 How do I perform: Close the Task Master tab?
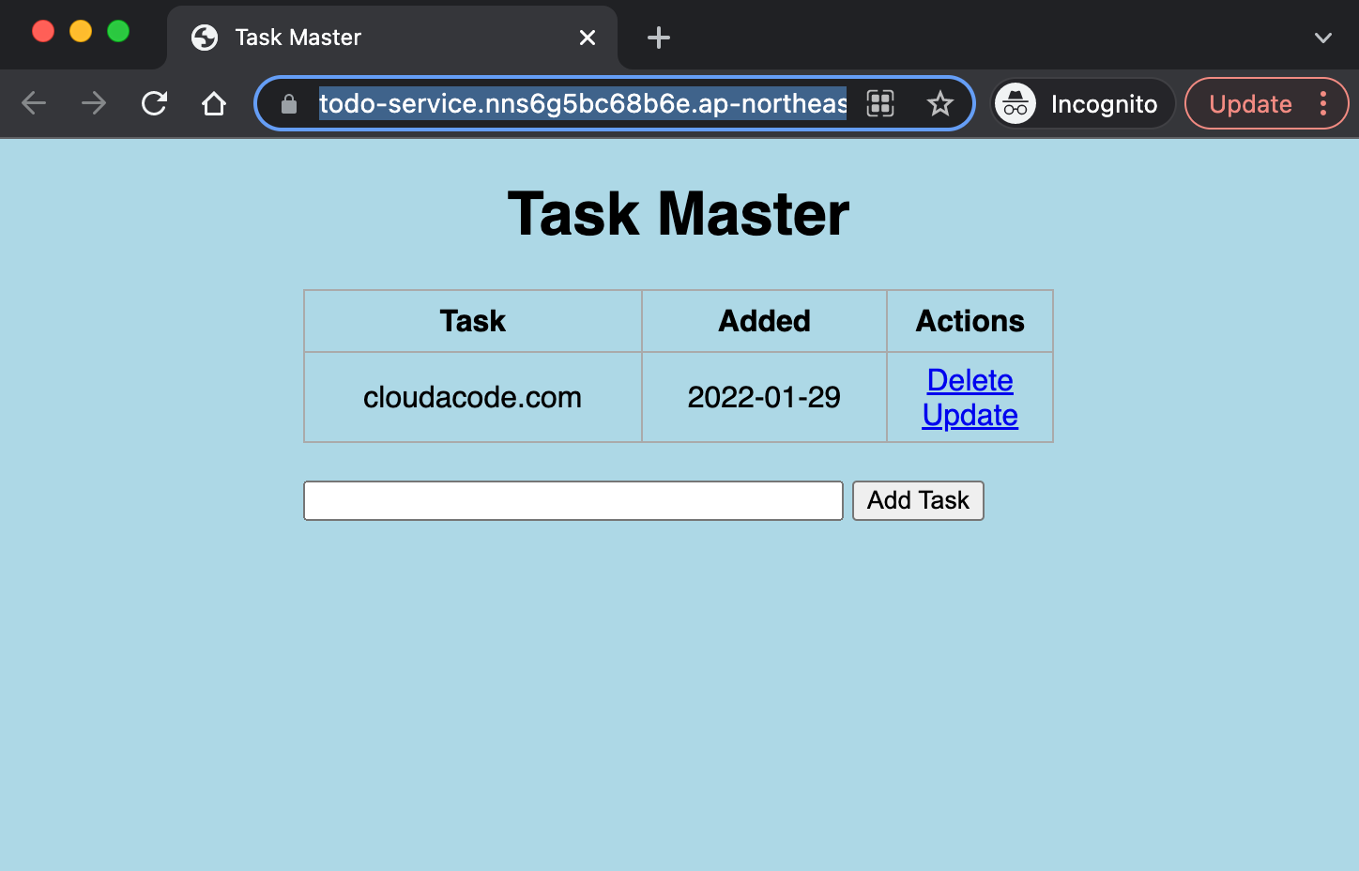[588, 38]
